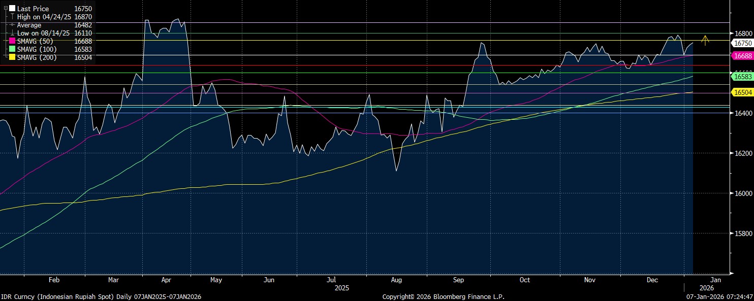Image resolution: width=754 pixels, height=301 pixels.
Task: Click the magenta SMAVG (50) legend swatch
Action: [x=12, y=41]
